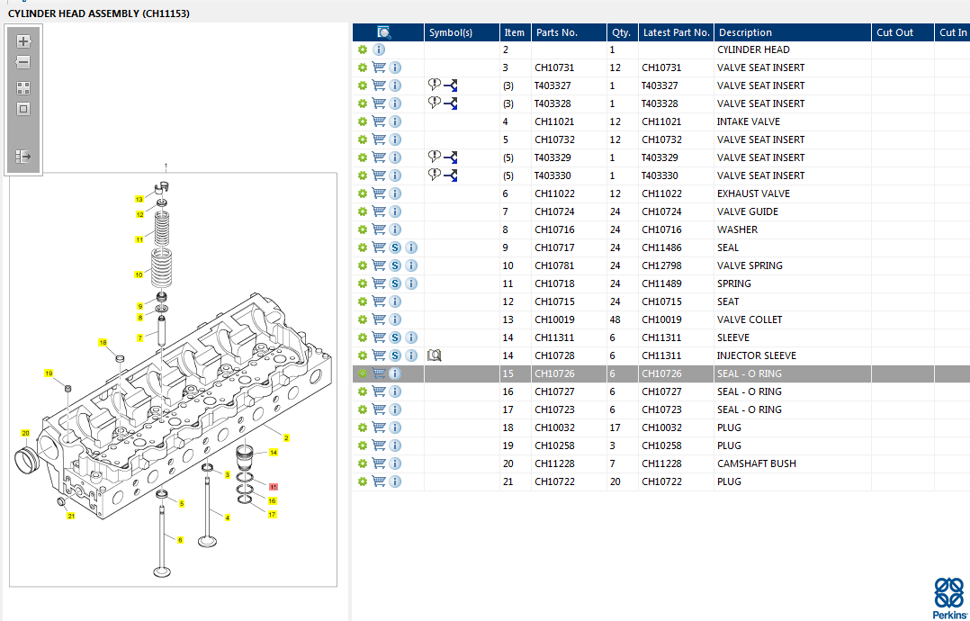Zoom out the diagram with minus button
The width and height of the screenshot is (970, 621).
(23, 62)
